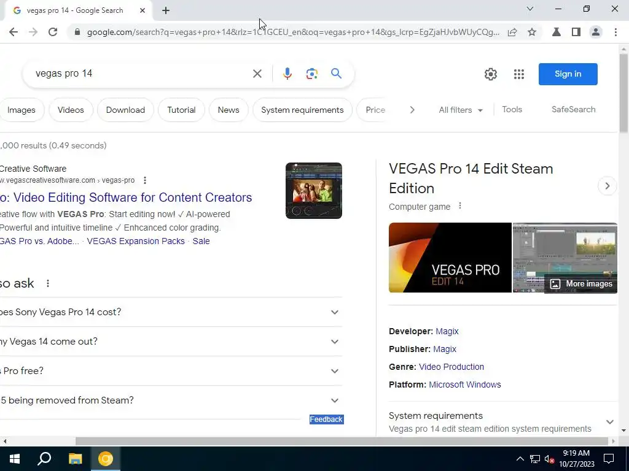Open Video Production genre link
629x471 pixels.
451,367
